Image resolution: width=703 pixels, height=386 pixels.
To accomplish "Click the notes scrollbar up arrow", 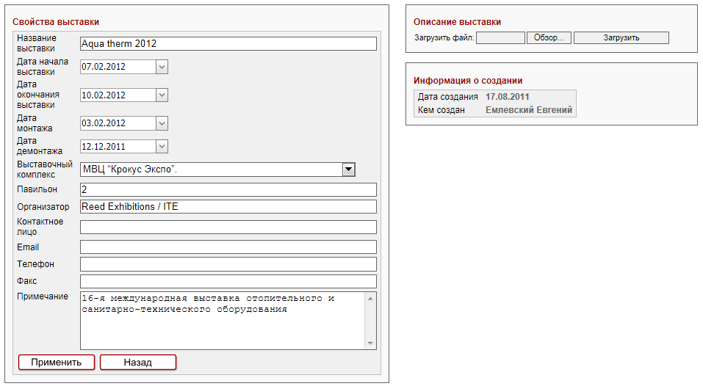I will [x=371, y=298].
